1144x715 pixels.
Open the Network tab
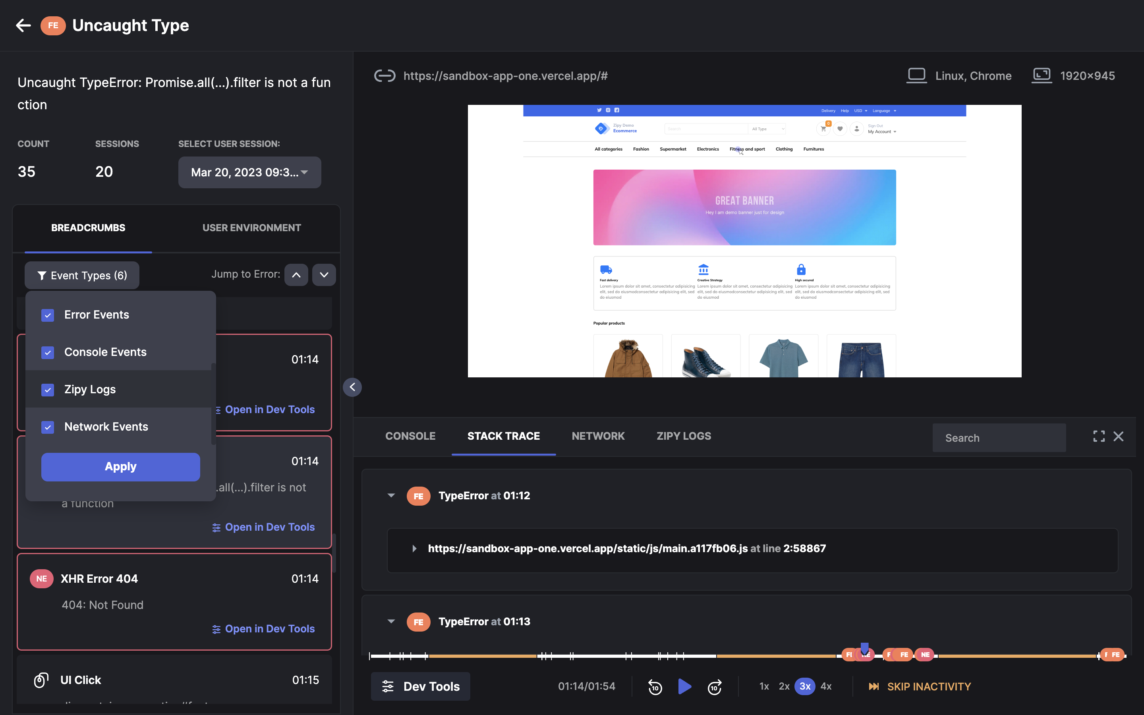[x=598, y=436]
